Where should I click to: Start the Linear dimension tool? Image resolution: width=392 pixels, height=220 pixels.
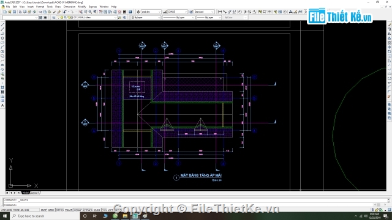coord(220,12)
